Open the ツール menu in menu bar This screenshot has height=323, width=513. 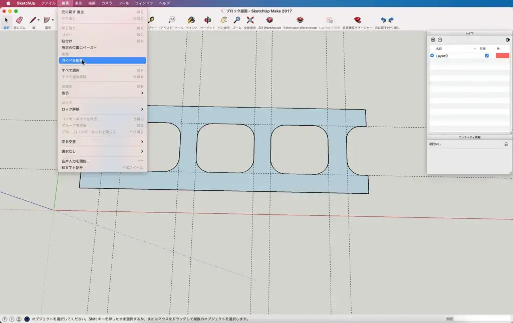124,4
